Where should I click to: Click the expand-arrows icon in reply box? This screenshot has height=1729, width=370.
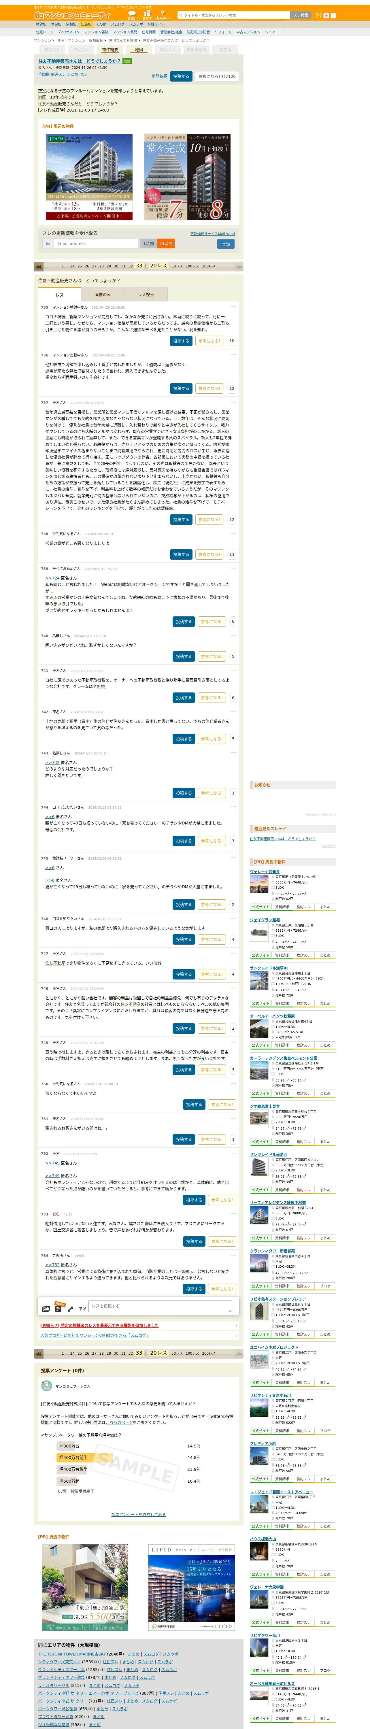[71, 1308]
